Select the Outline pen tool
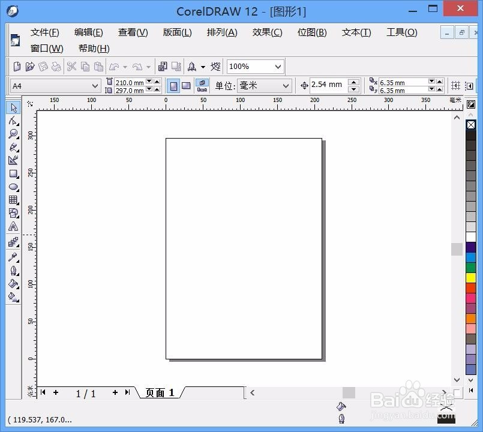This screenshot has height=432, width=483. tap(14, 270)
